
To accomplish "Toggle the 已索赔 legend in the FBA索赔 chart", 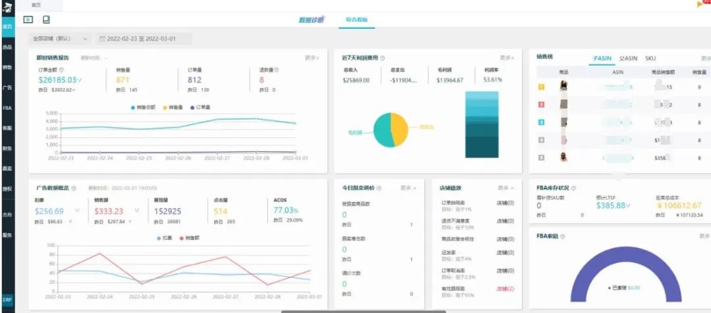I will (623, 287).
